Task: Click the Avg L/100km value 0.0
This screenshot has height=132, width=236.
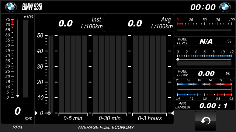Action: tap(135, 23)
